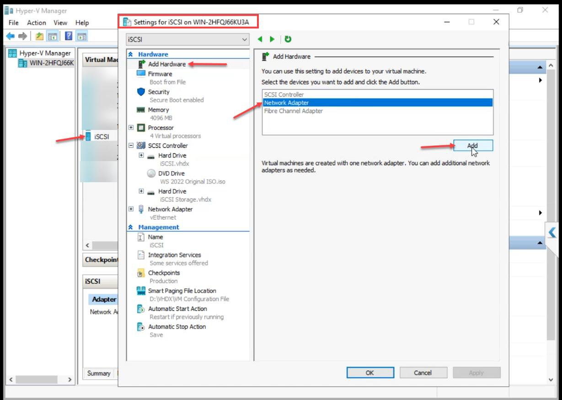Image resolution: width=562 pixels, height=400 pixels.
Task: Click the Apply button
Action: click(476, 373)
